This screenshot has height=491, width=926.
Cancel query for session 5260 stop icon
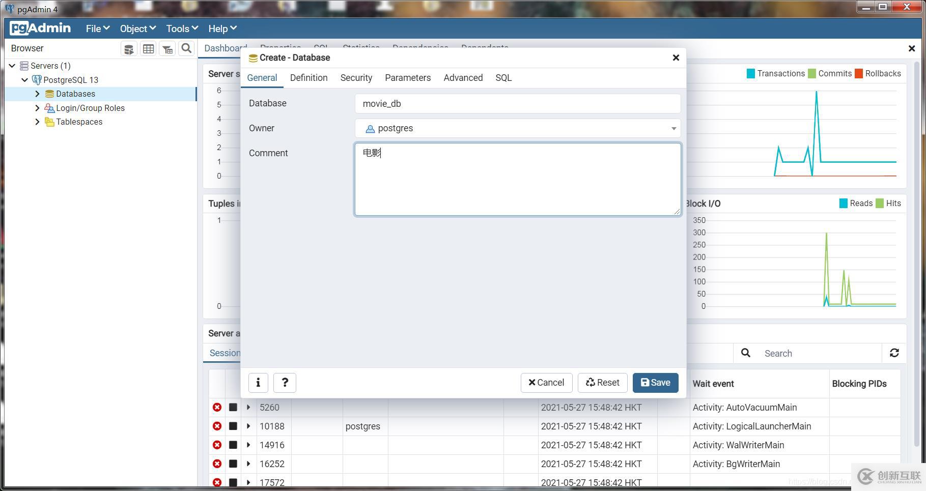tap(233, 407)
